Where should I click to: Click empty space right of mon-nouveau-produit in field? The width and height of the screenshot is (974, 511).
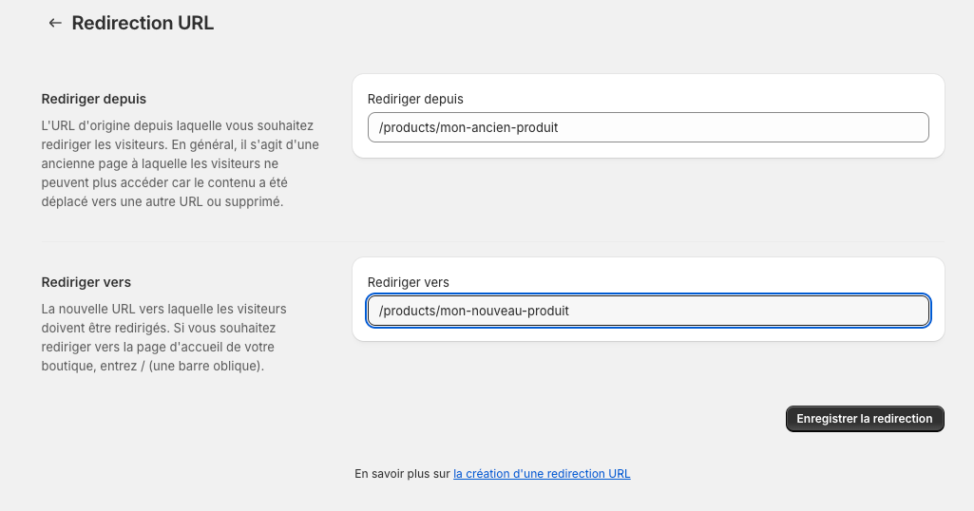coord(760,311)
